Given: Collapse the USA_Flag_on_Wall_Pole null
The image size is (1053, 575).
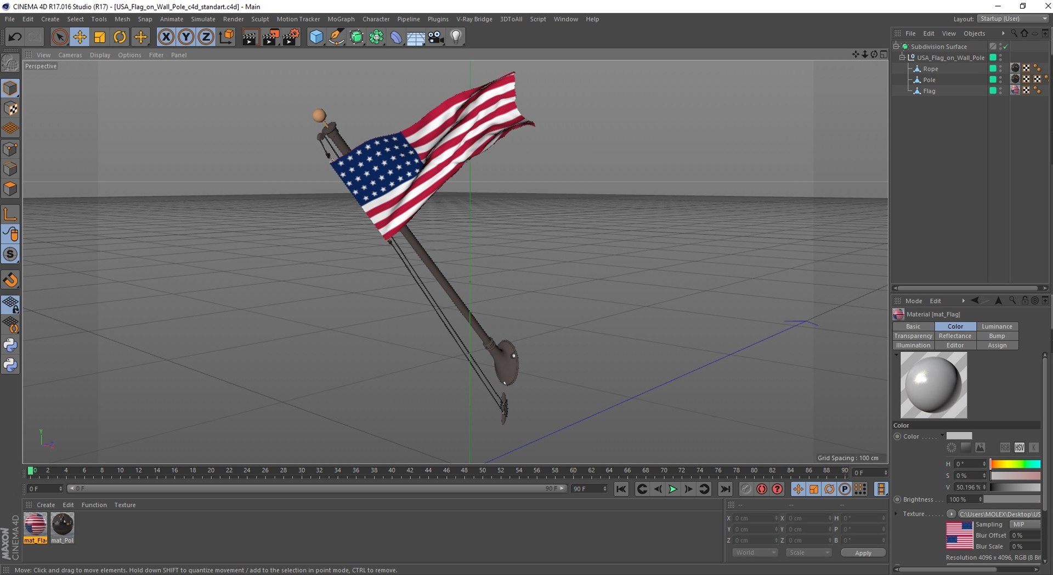Looking at the screenshot, I should (x=902, y=58).
